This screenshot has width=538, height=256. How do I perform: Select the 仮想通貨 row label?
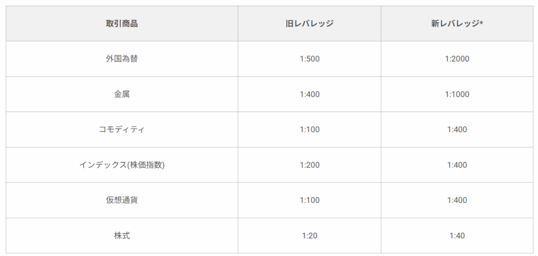(x=121, y=200)
